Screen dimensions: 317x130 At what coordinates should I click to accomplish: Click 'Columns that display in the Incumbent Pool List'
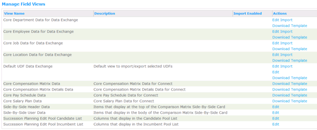pyautogui.click(x=136, y=124)
